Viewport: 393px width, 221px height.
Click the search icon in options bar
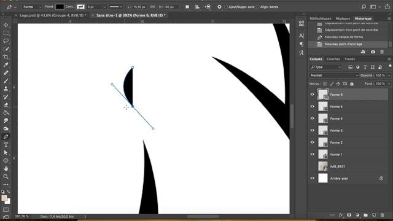[x=364, y=7]
